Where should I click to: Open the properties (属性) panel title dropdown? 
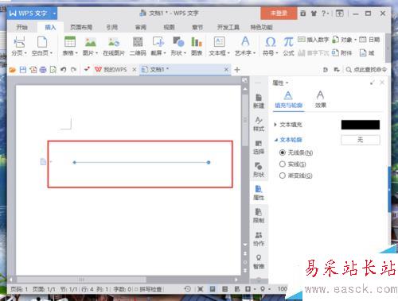280,83
